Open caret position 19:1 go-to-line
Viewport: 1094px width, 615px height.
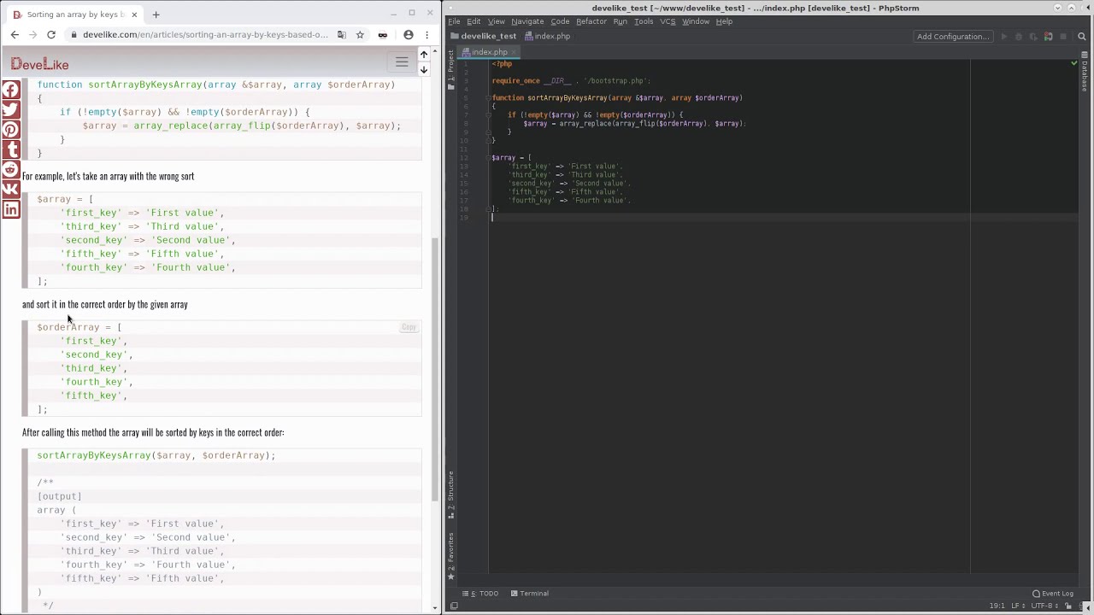pyautogui.click(x=997, y=606)
